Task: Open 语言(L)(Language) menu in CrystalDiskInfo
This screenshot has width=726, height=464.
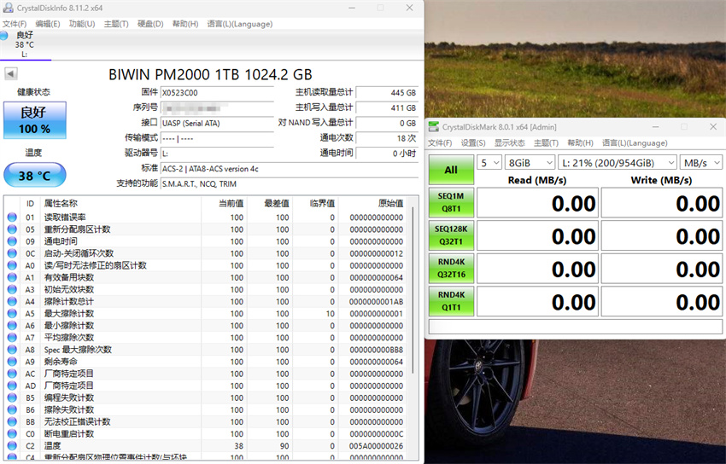Action: [240, 24]
